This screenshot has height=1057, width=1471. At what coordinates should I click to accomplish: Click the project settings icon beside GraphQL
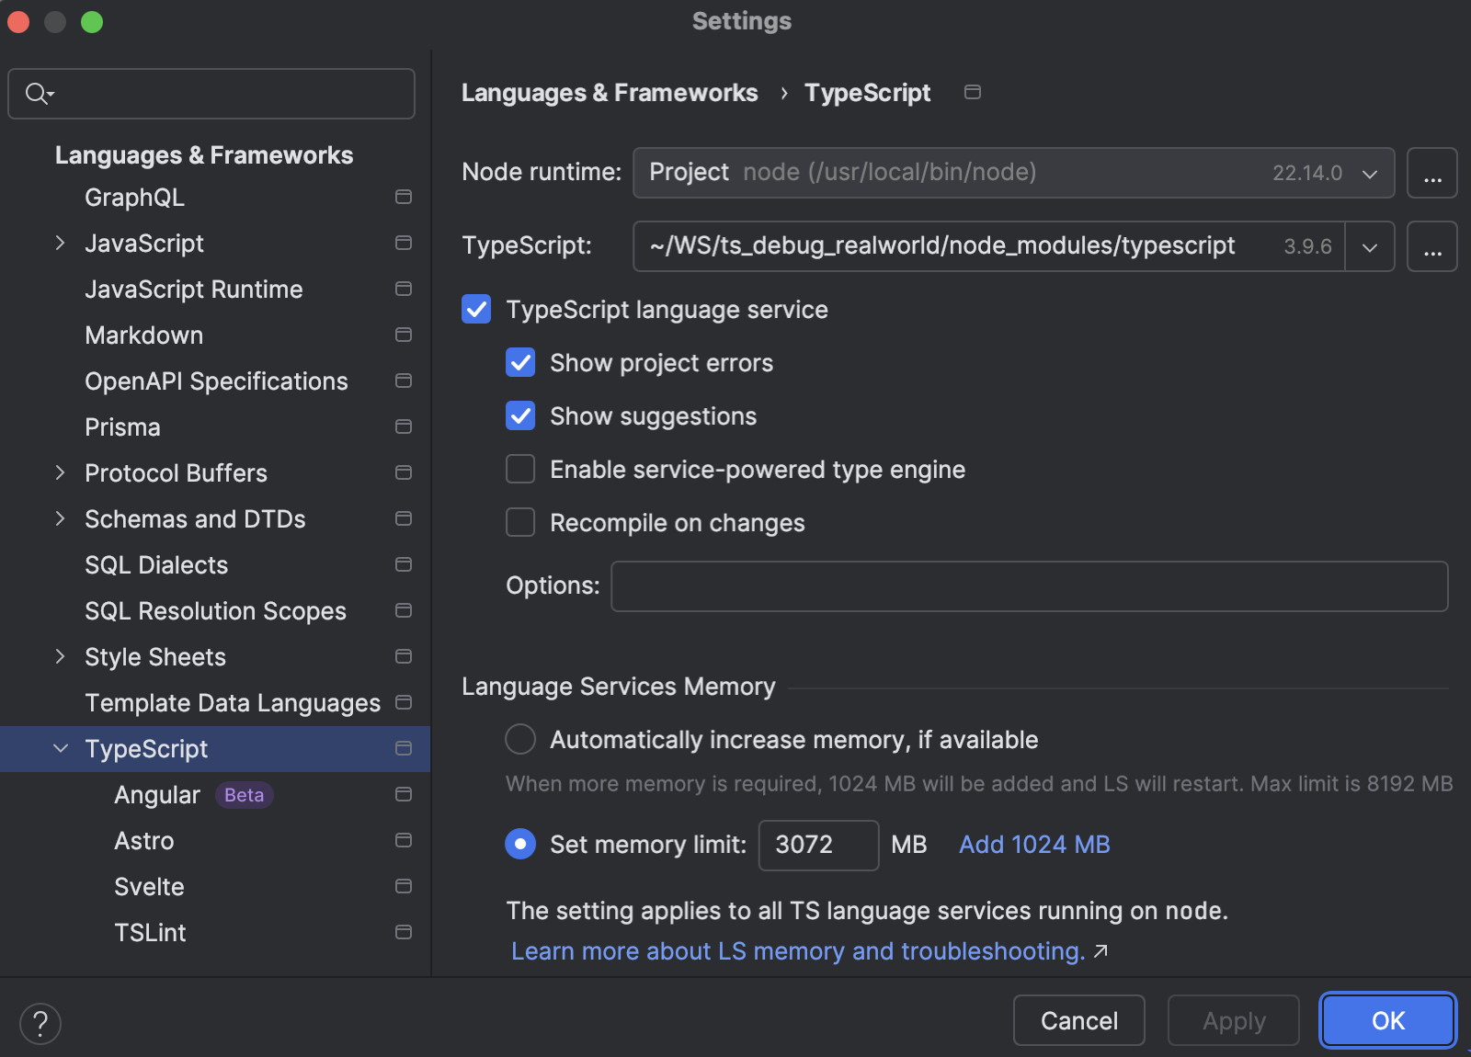pos(403,197)
